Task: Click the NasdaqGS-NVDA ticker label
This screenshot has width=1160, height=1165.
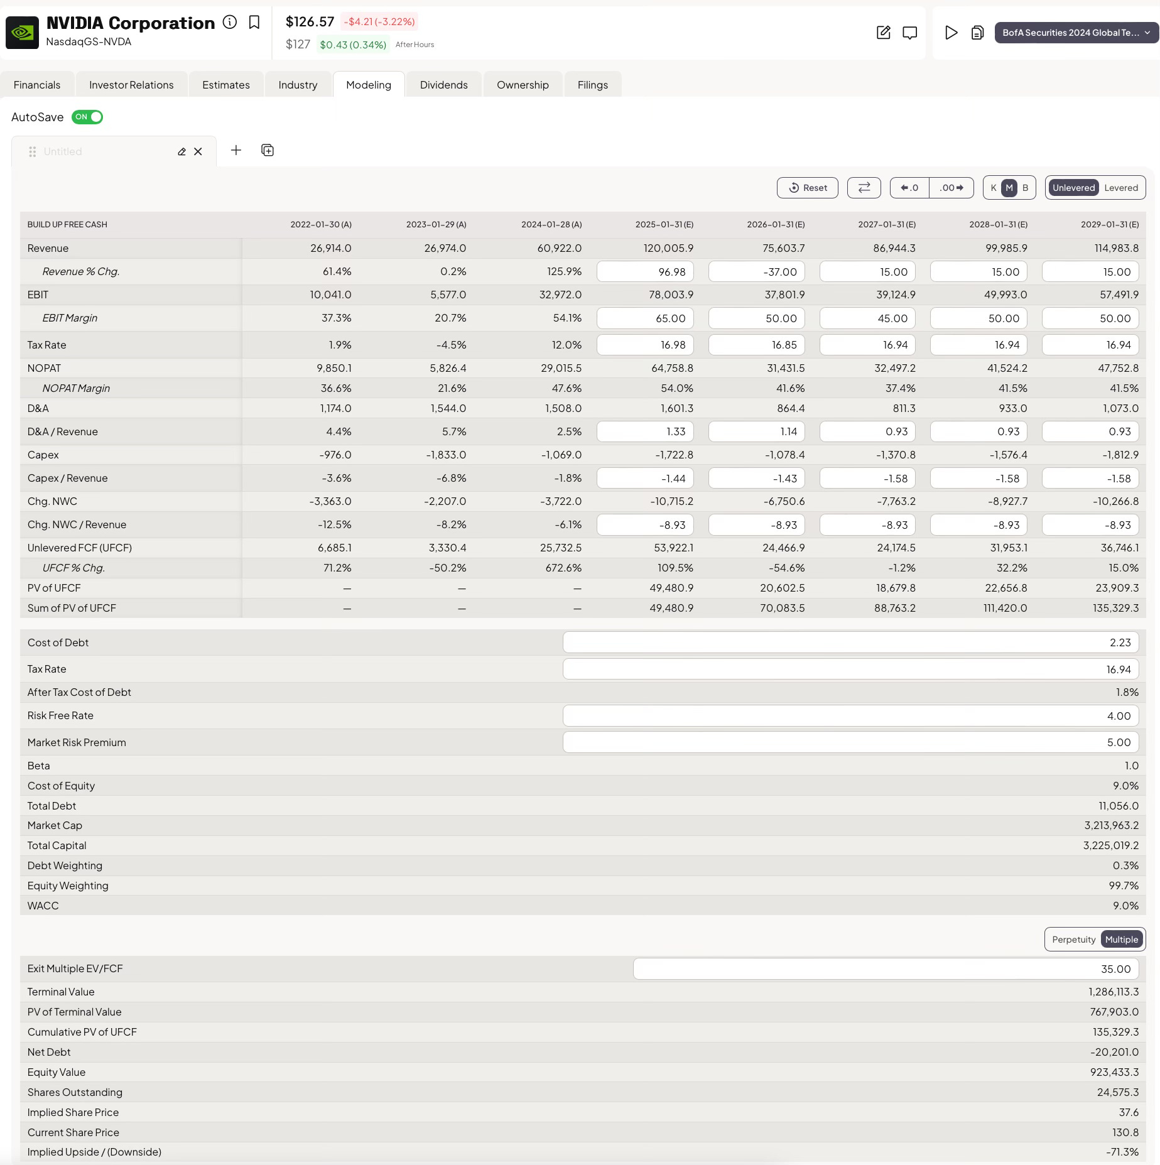Action: [x=89, y=41]
